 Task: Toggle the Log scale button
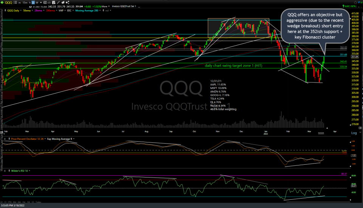[x=354, y=133]
